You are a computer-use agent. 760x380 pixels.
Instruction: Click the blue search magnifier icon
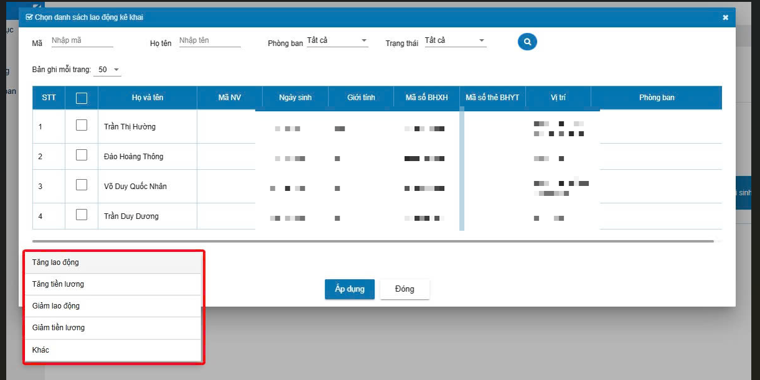[527, 42]
